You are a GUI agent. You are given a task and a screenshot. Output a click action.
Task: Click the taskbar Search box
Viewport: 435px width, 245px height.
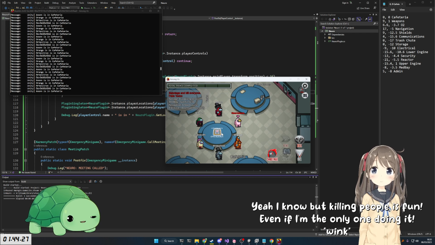[169, 241]
